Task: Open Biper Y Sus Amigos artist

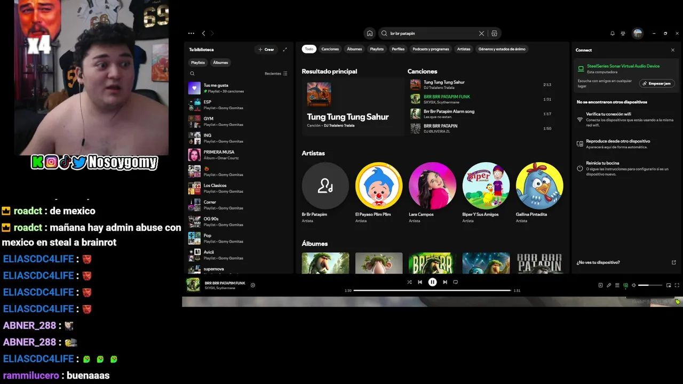Action: point(486,193)
